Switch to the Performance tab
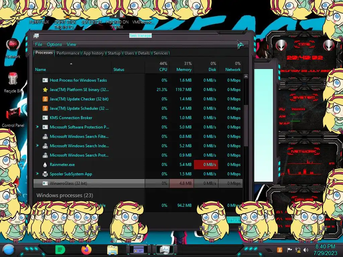Image resolution: width=343 pixels, height=257 pixels. click(68, 53)
